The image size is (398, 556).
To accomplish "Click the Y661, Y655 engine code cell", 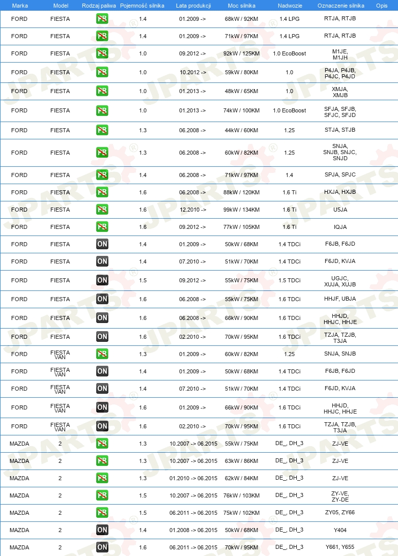I will tap(340, 547).
